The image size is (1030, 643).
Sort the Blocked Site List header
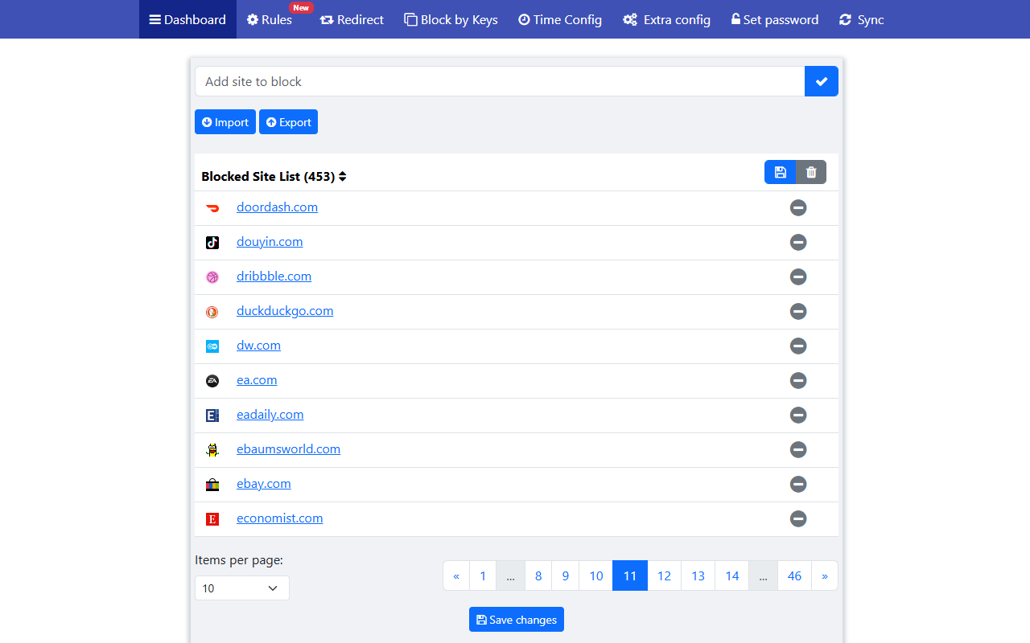click(274, 176)
